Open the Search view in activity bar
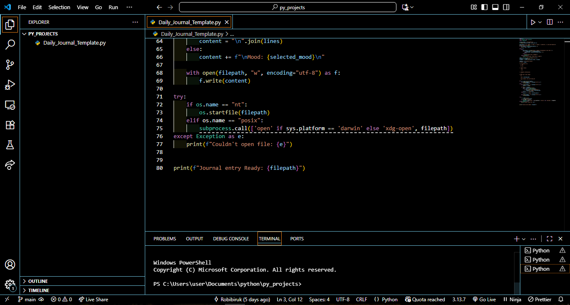Viewport: 570px width, 305px height. tap(10, 45)
